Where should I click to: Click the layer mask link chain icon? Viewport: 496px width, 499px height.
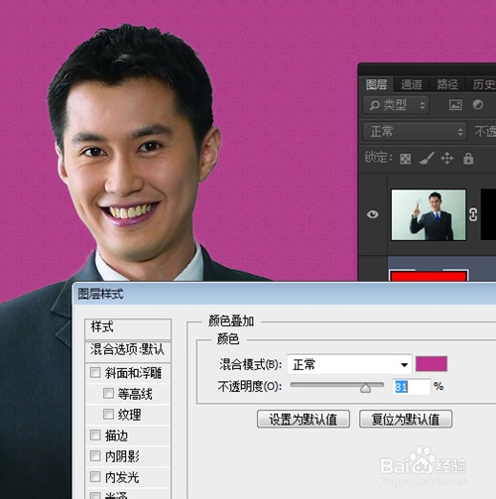pos(473,215)
